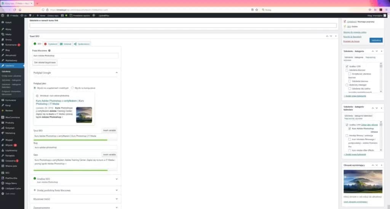Reload the page with the browser refresh icon

(15, 10)
